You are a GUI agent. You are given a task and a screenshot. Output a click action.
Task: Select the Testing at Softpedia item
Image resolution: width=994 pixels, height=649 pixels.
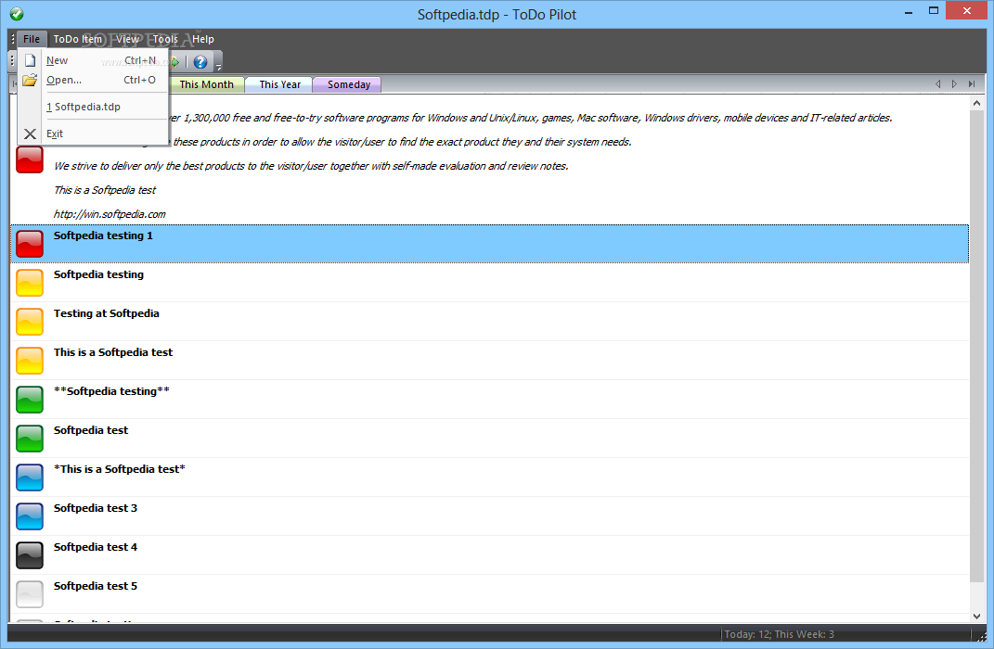point(489,322)
